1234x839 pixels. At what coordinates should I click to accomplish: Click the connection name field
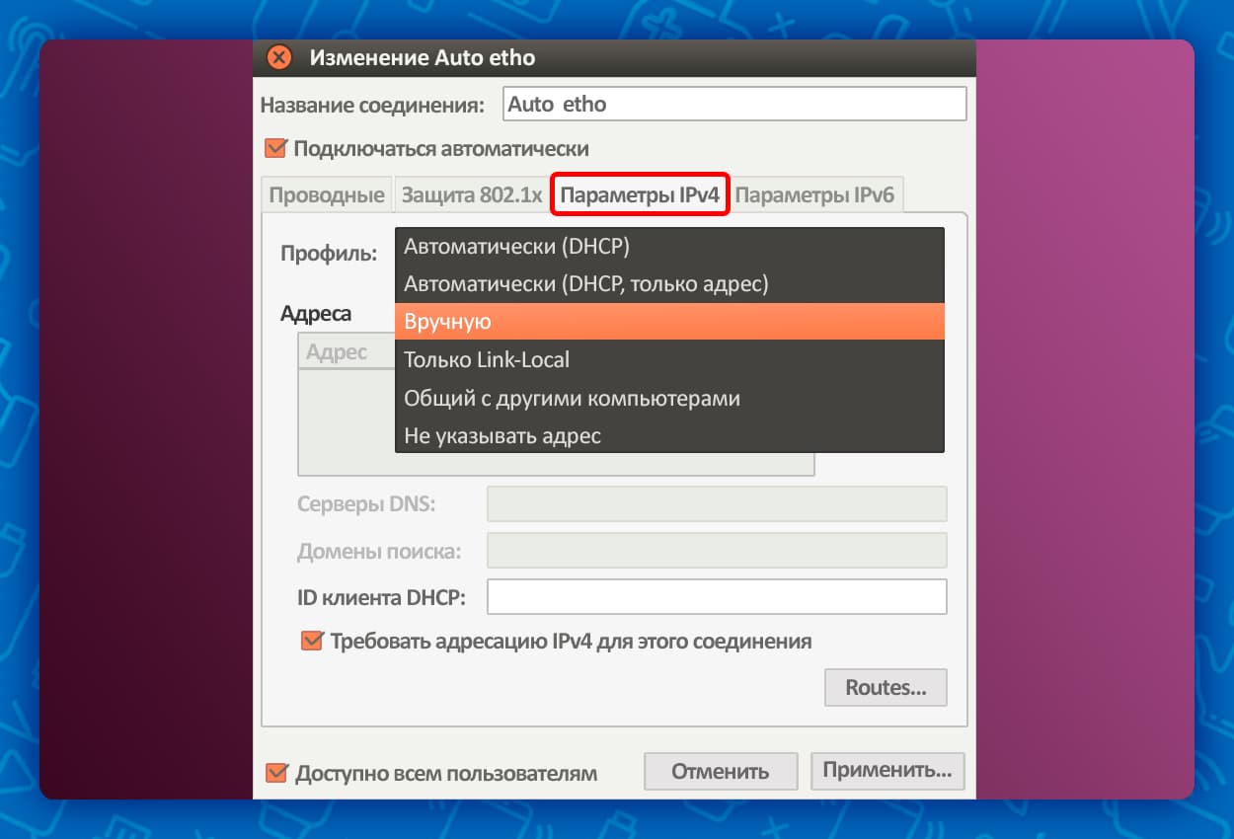point(733,104)
